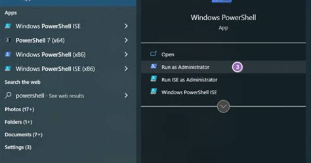Click the Apps section heading
This screenshot has width=311, height=163.
point(11,13)
